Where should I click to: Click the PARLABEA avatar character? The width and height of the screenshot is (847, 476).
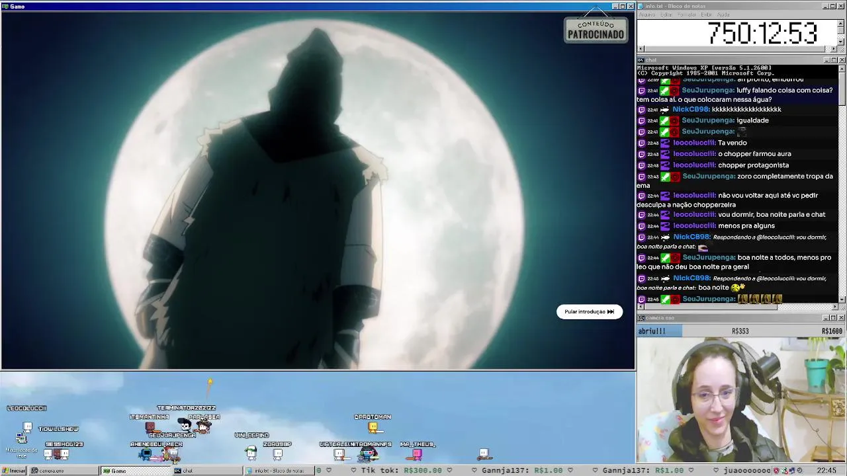click(204, 427)
